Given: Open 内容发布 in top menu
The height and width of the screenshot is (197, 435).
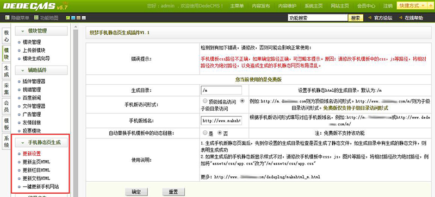Looking at the screenshot, I should pos(261,6).
